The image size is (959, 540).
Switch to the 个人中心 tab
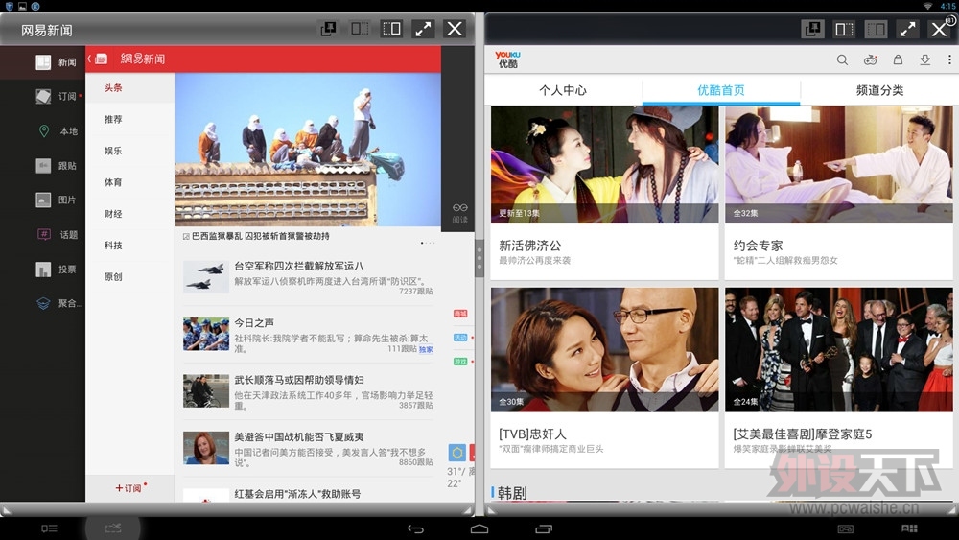(x=563, y=90)
